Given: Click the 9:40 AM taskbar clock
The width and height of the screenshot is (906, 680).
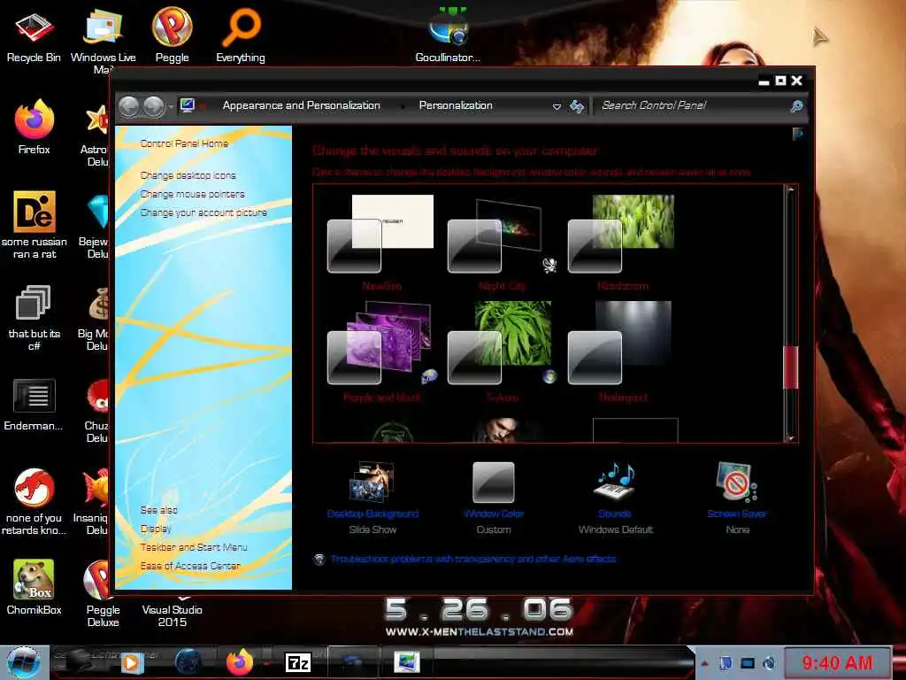Looking at the screenshot, I should [x=837, y=662].
